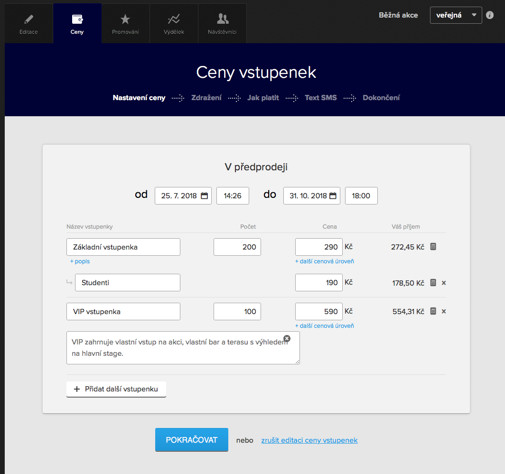Click calculator icon in Studenti row
The width and height of the screenshot is (505, 474).
tap(433, 283)
